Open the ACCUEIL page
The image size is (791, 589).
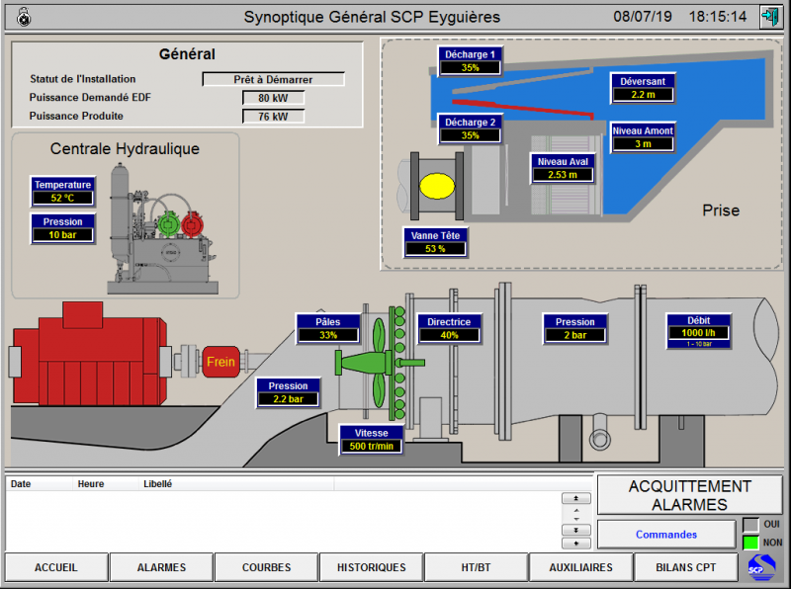coord(56,567)
